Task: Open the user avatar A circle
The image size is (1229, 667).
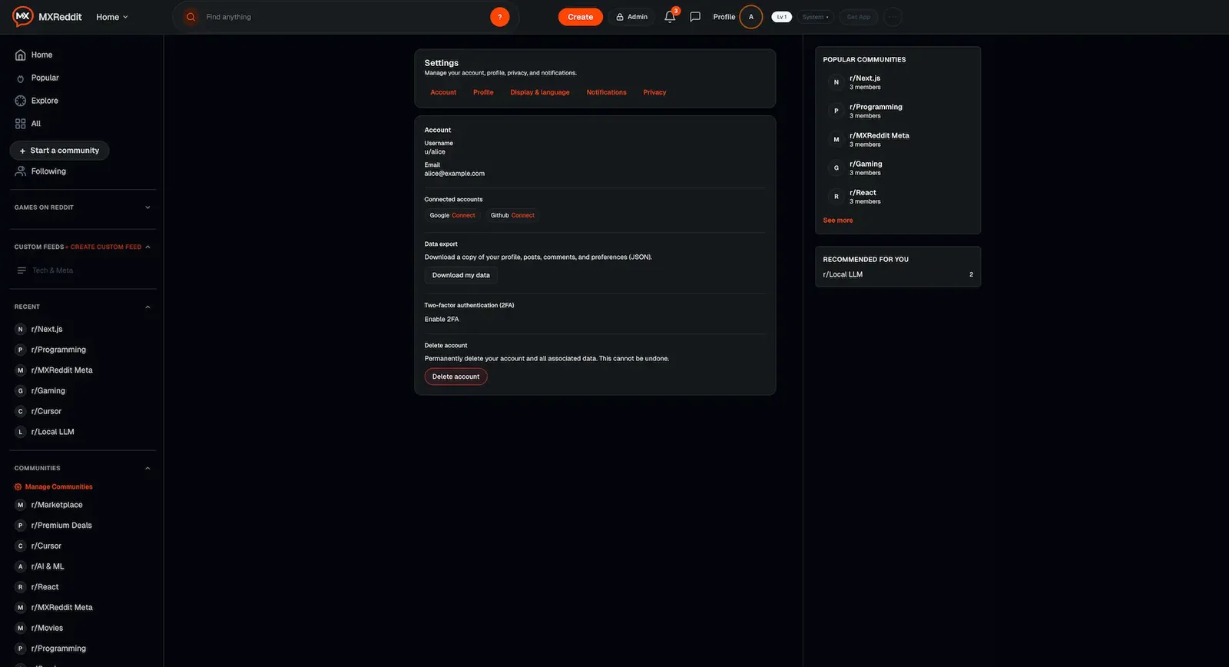Action: pyautogui.click(x=751, y=17)
